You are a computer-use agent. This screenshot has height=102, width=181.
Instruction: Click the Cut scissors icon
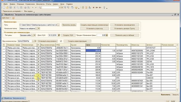[14, 8]
